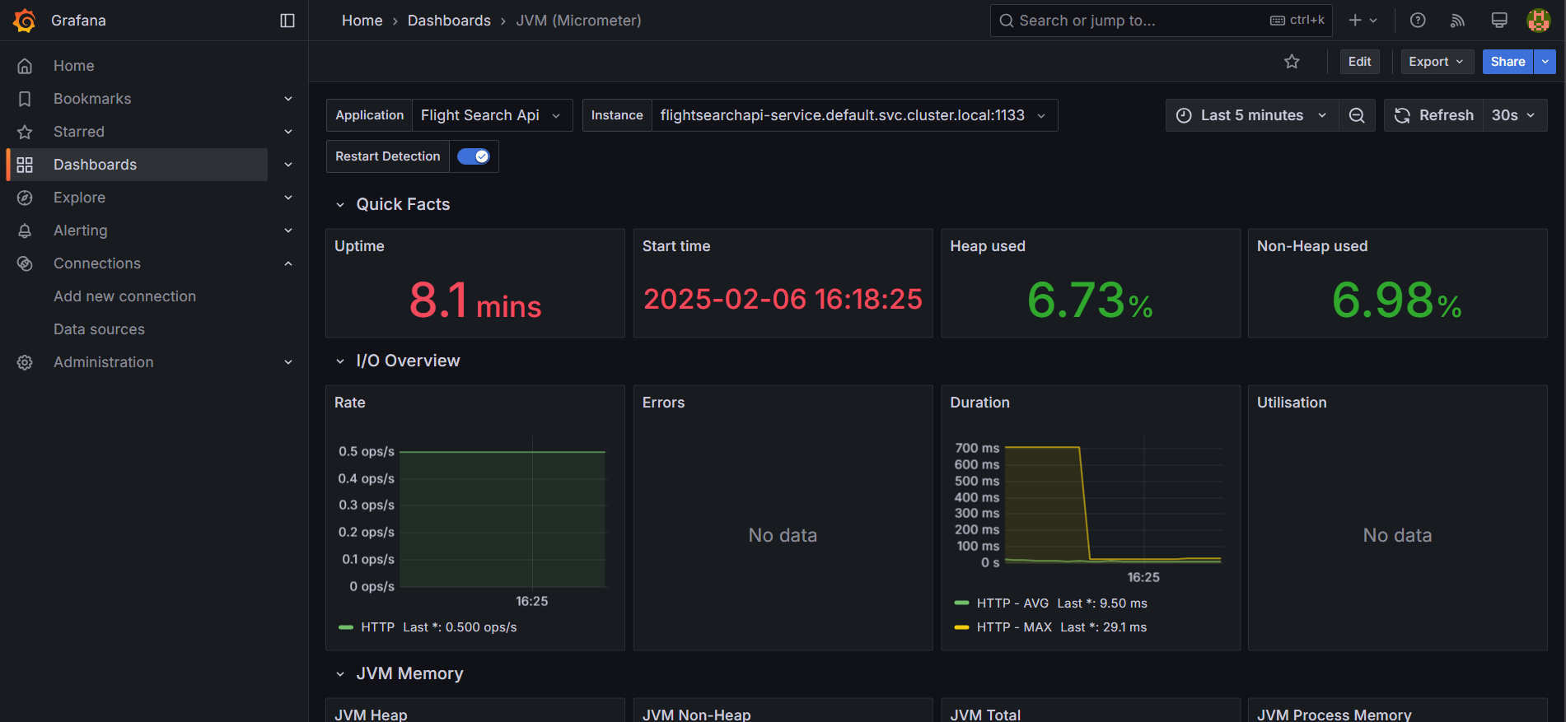Click the Grafana logo icon
The height and width of the screenshot is (722, 1566).
pyautogui.click(x=25, y=21)
